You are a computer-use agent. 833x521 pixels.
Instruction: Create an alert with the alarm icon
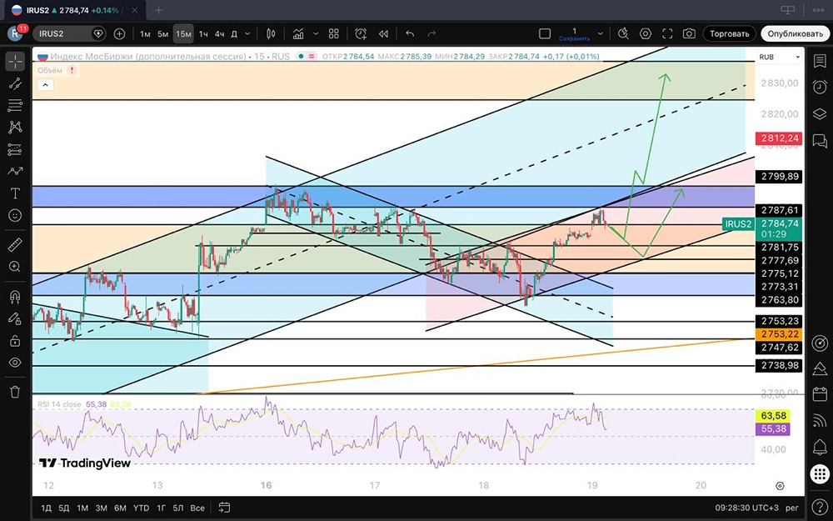[361, 33]
